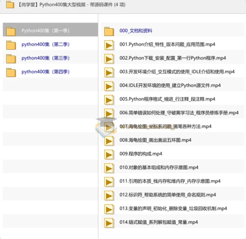The image size is (246, 239).
Task: Click the video icon of 013.变量的声明 file
Action: [109, 210]
